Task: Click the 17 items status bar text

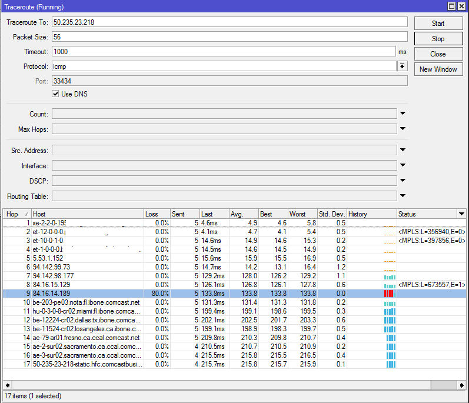Action: (32, 396)
